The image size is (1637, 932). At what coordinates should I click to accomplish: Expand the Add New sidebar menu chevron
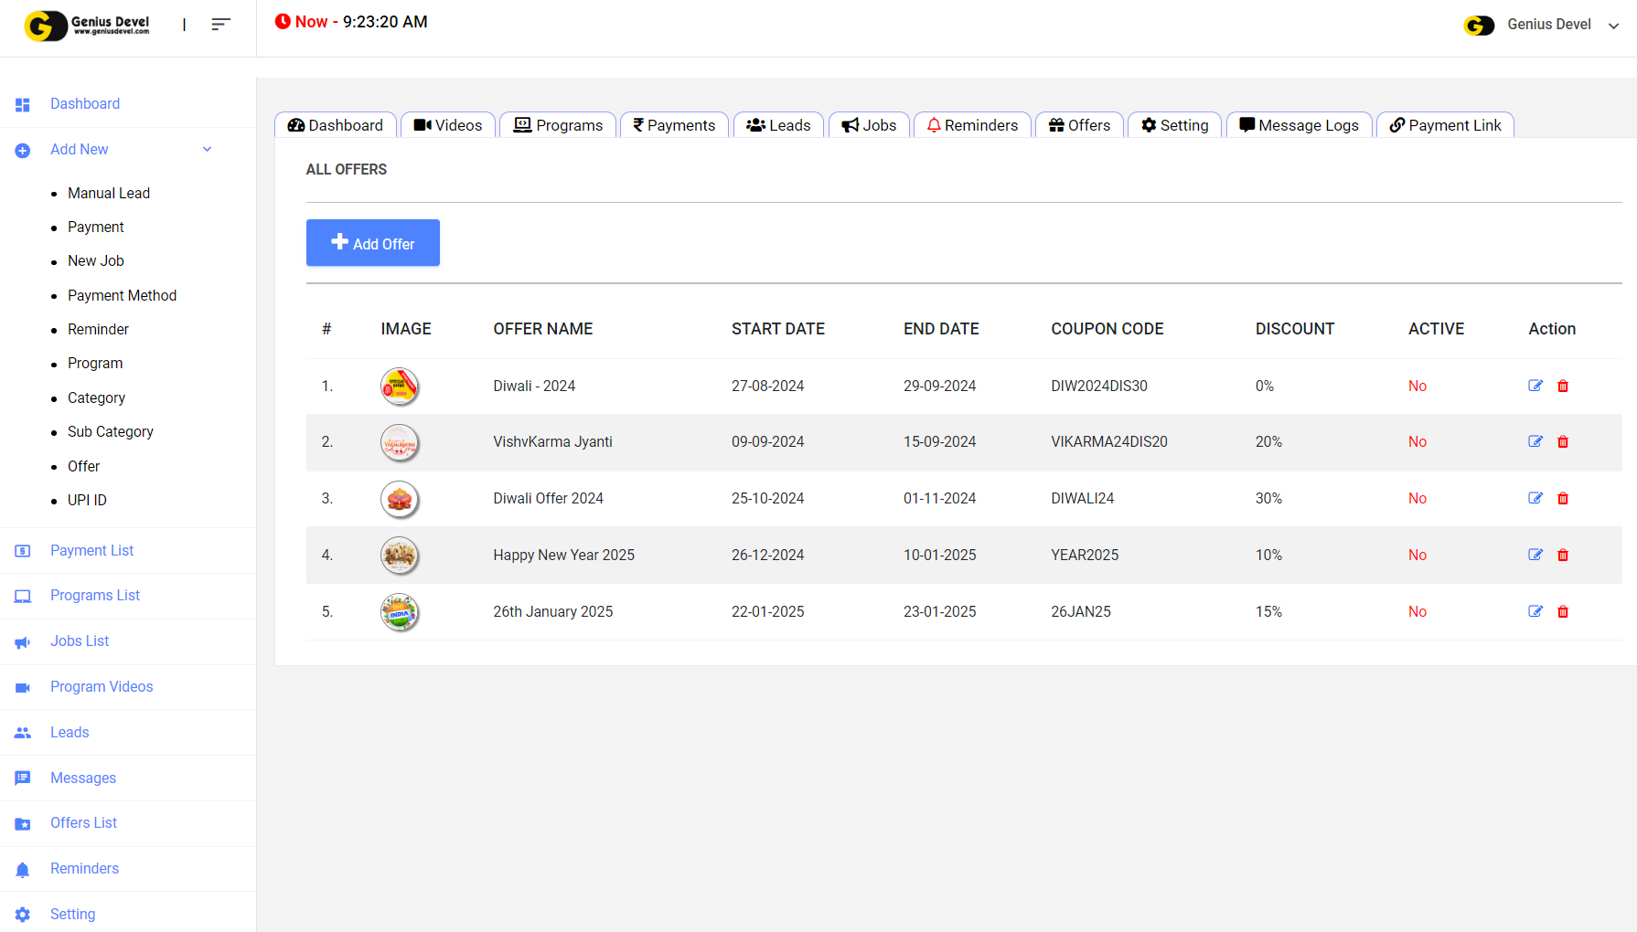click(207, 150)
